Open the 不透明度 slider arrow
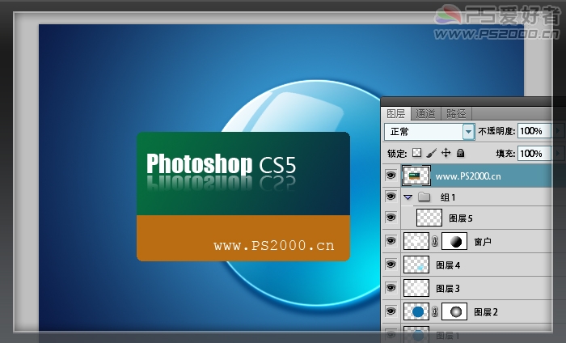The width and height of the screenshot is (566, 343). (x=557, y=131)
